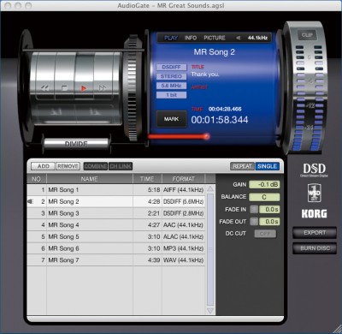
Task: Click the DSDIFF (2.8MHz) format cell
Action: coord(183,213)
